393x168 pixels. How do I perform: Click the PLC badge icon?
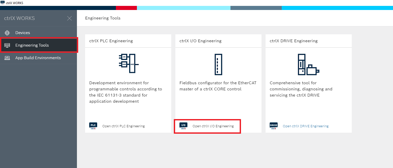point(93,126)
